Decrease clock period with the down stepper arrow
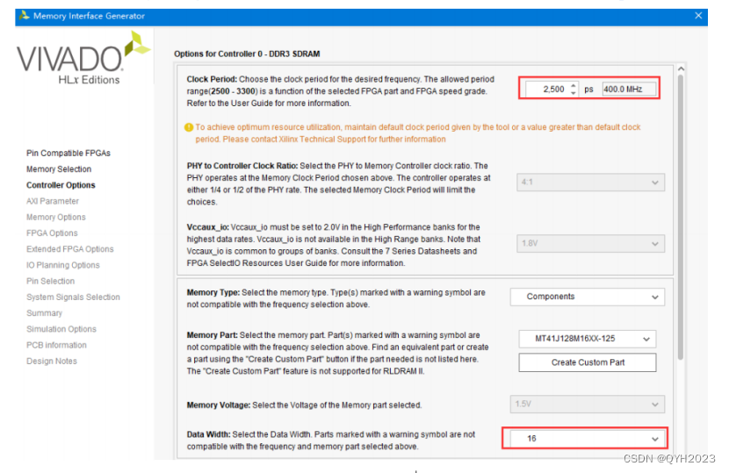Screen dimensions: 729x473 coord(574,93)
